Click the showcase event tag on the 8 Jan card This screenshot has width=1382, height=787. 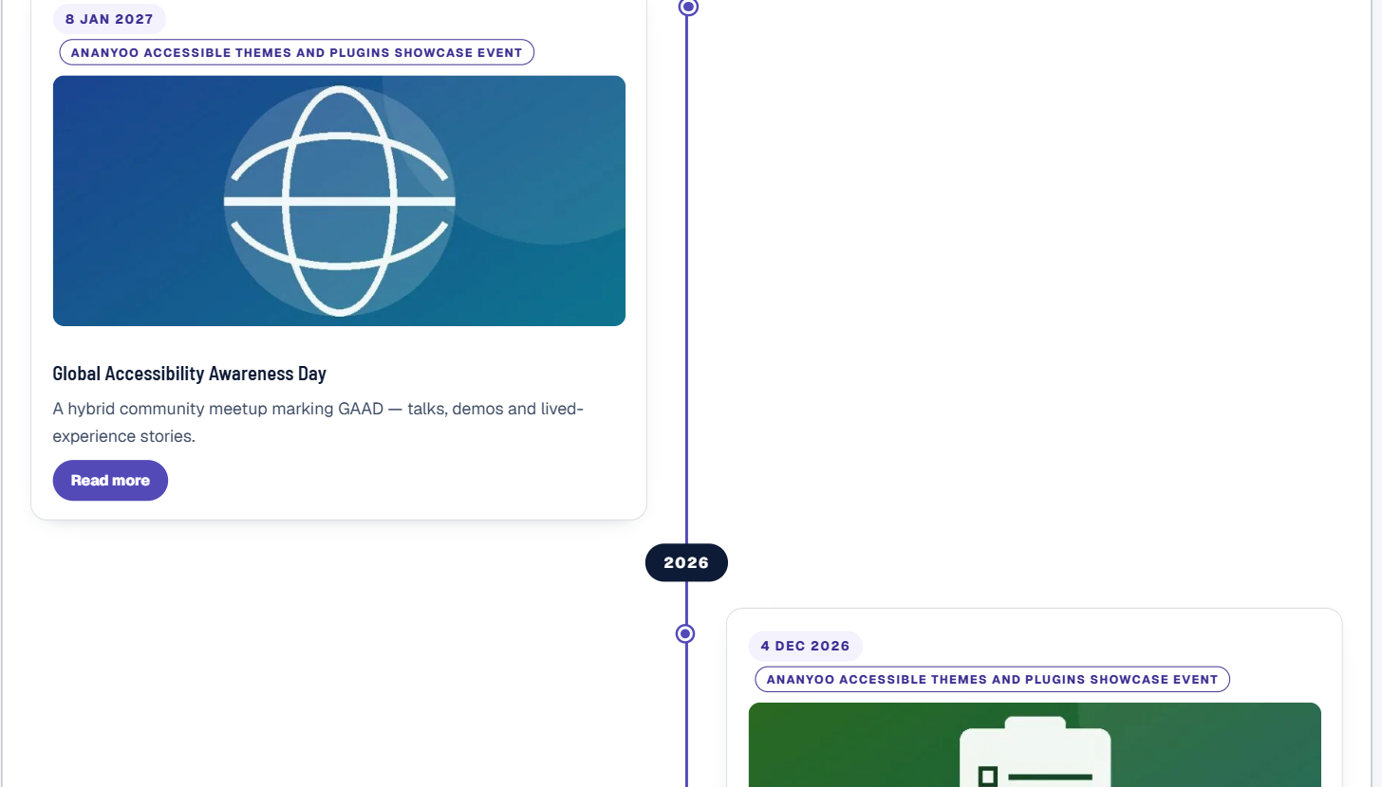(x=297, y=52)
